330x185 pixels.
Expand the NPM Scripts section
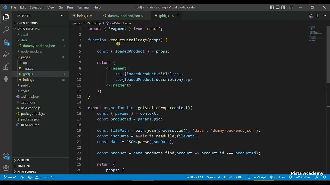click(x=40, y=172)
